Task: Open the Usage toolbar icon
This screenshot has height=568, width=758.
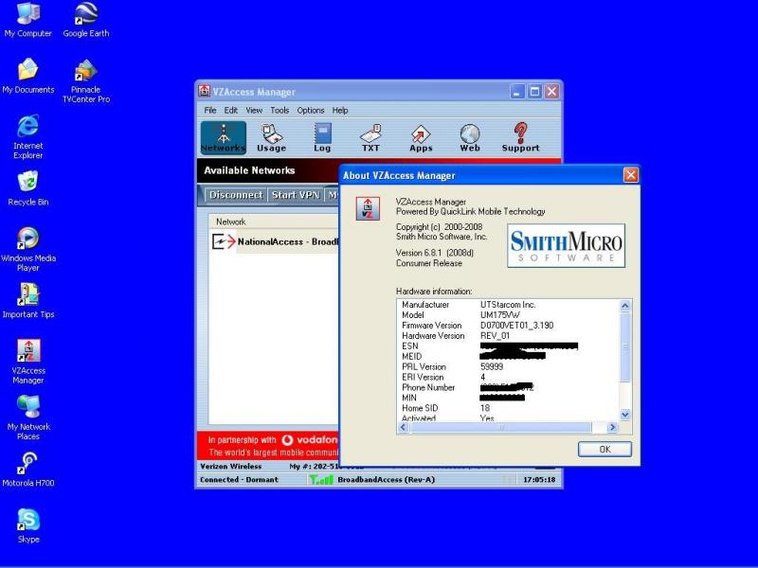Action: (x=272, y=137)
